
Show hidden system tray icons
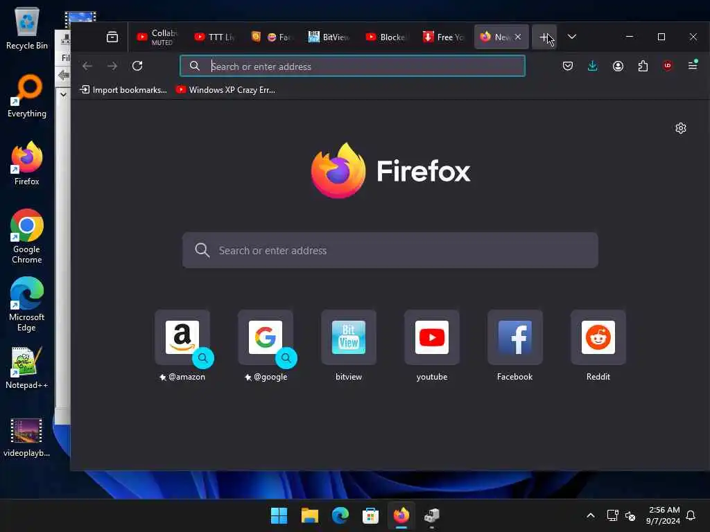pos(591,515)
